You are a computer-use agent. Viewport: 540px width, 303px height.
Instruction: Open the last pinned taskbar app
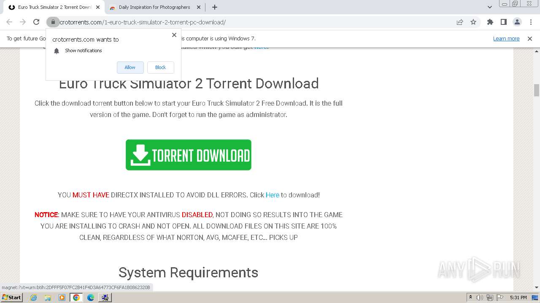(x=105, y=298)
